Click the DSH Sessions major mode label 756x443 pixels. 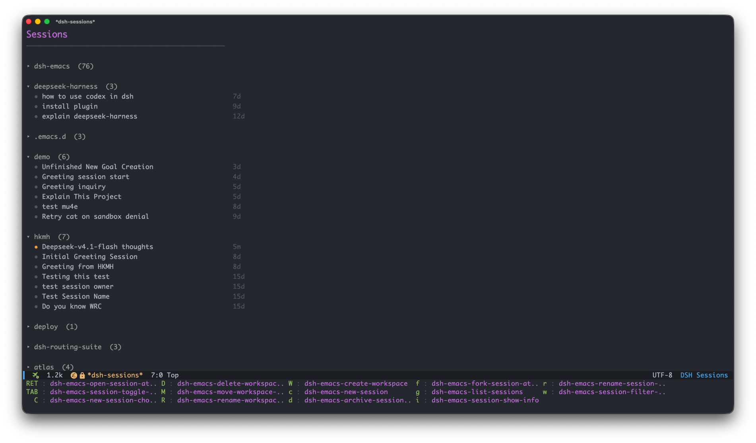tap(704, 375)
